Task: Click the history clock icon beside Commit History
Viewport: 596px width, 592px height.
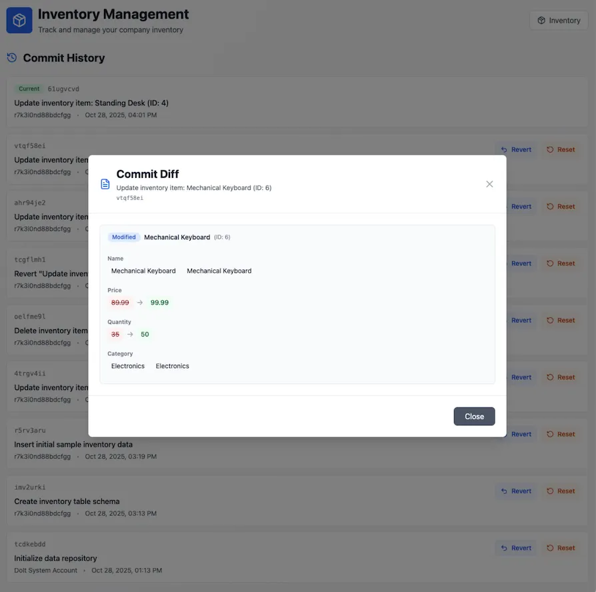Action: [11, 58]
